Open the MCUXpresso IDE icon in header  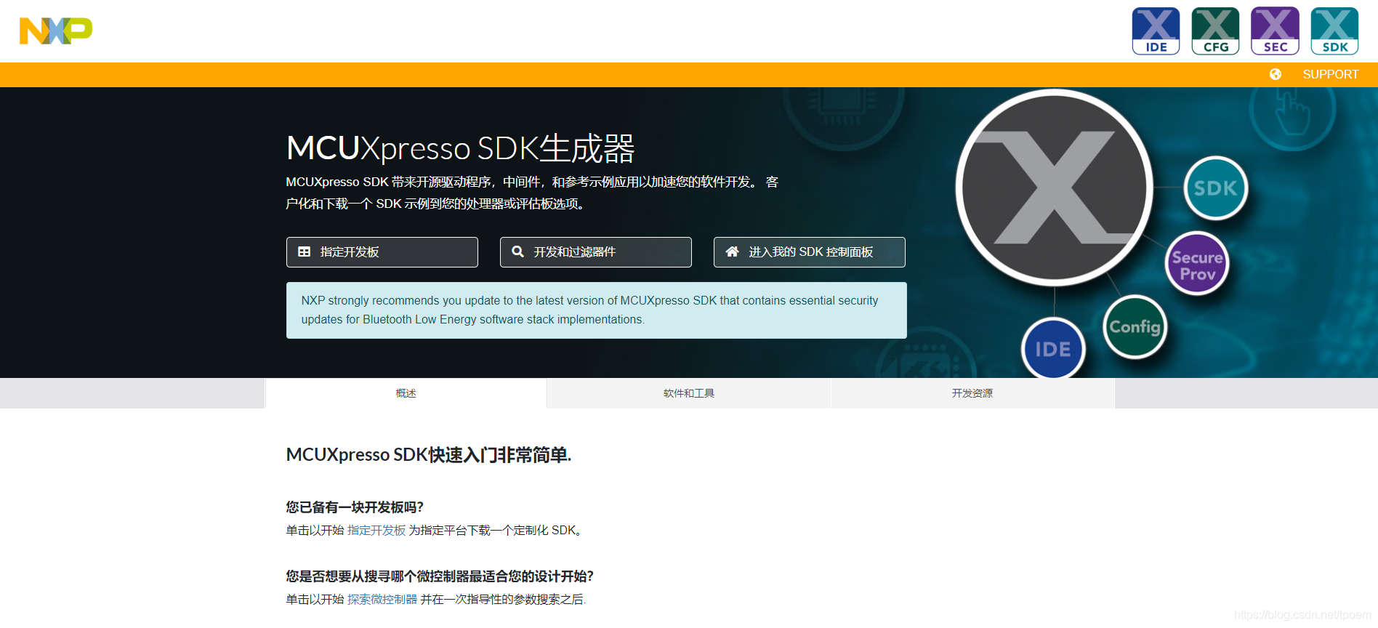click(1156, 31)
